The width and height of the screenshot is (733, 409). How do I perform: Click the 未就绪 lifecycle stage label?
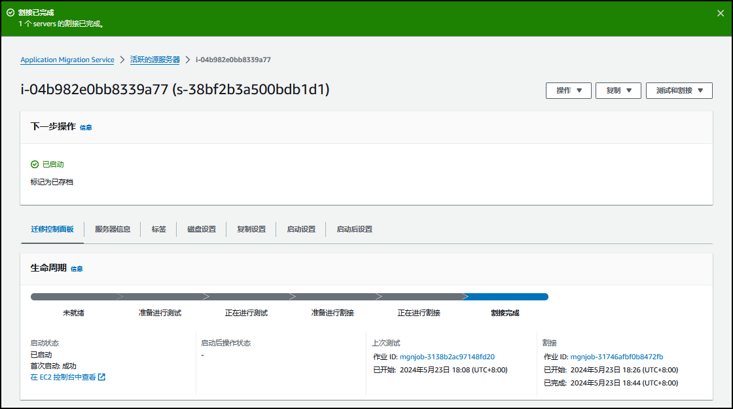73,313
